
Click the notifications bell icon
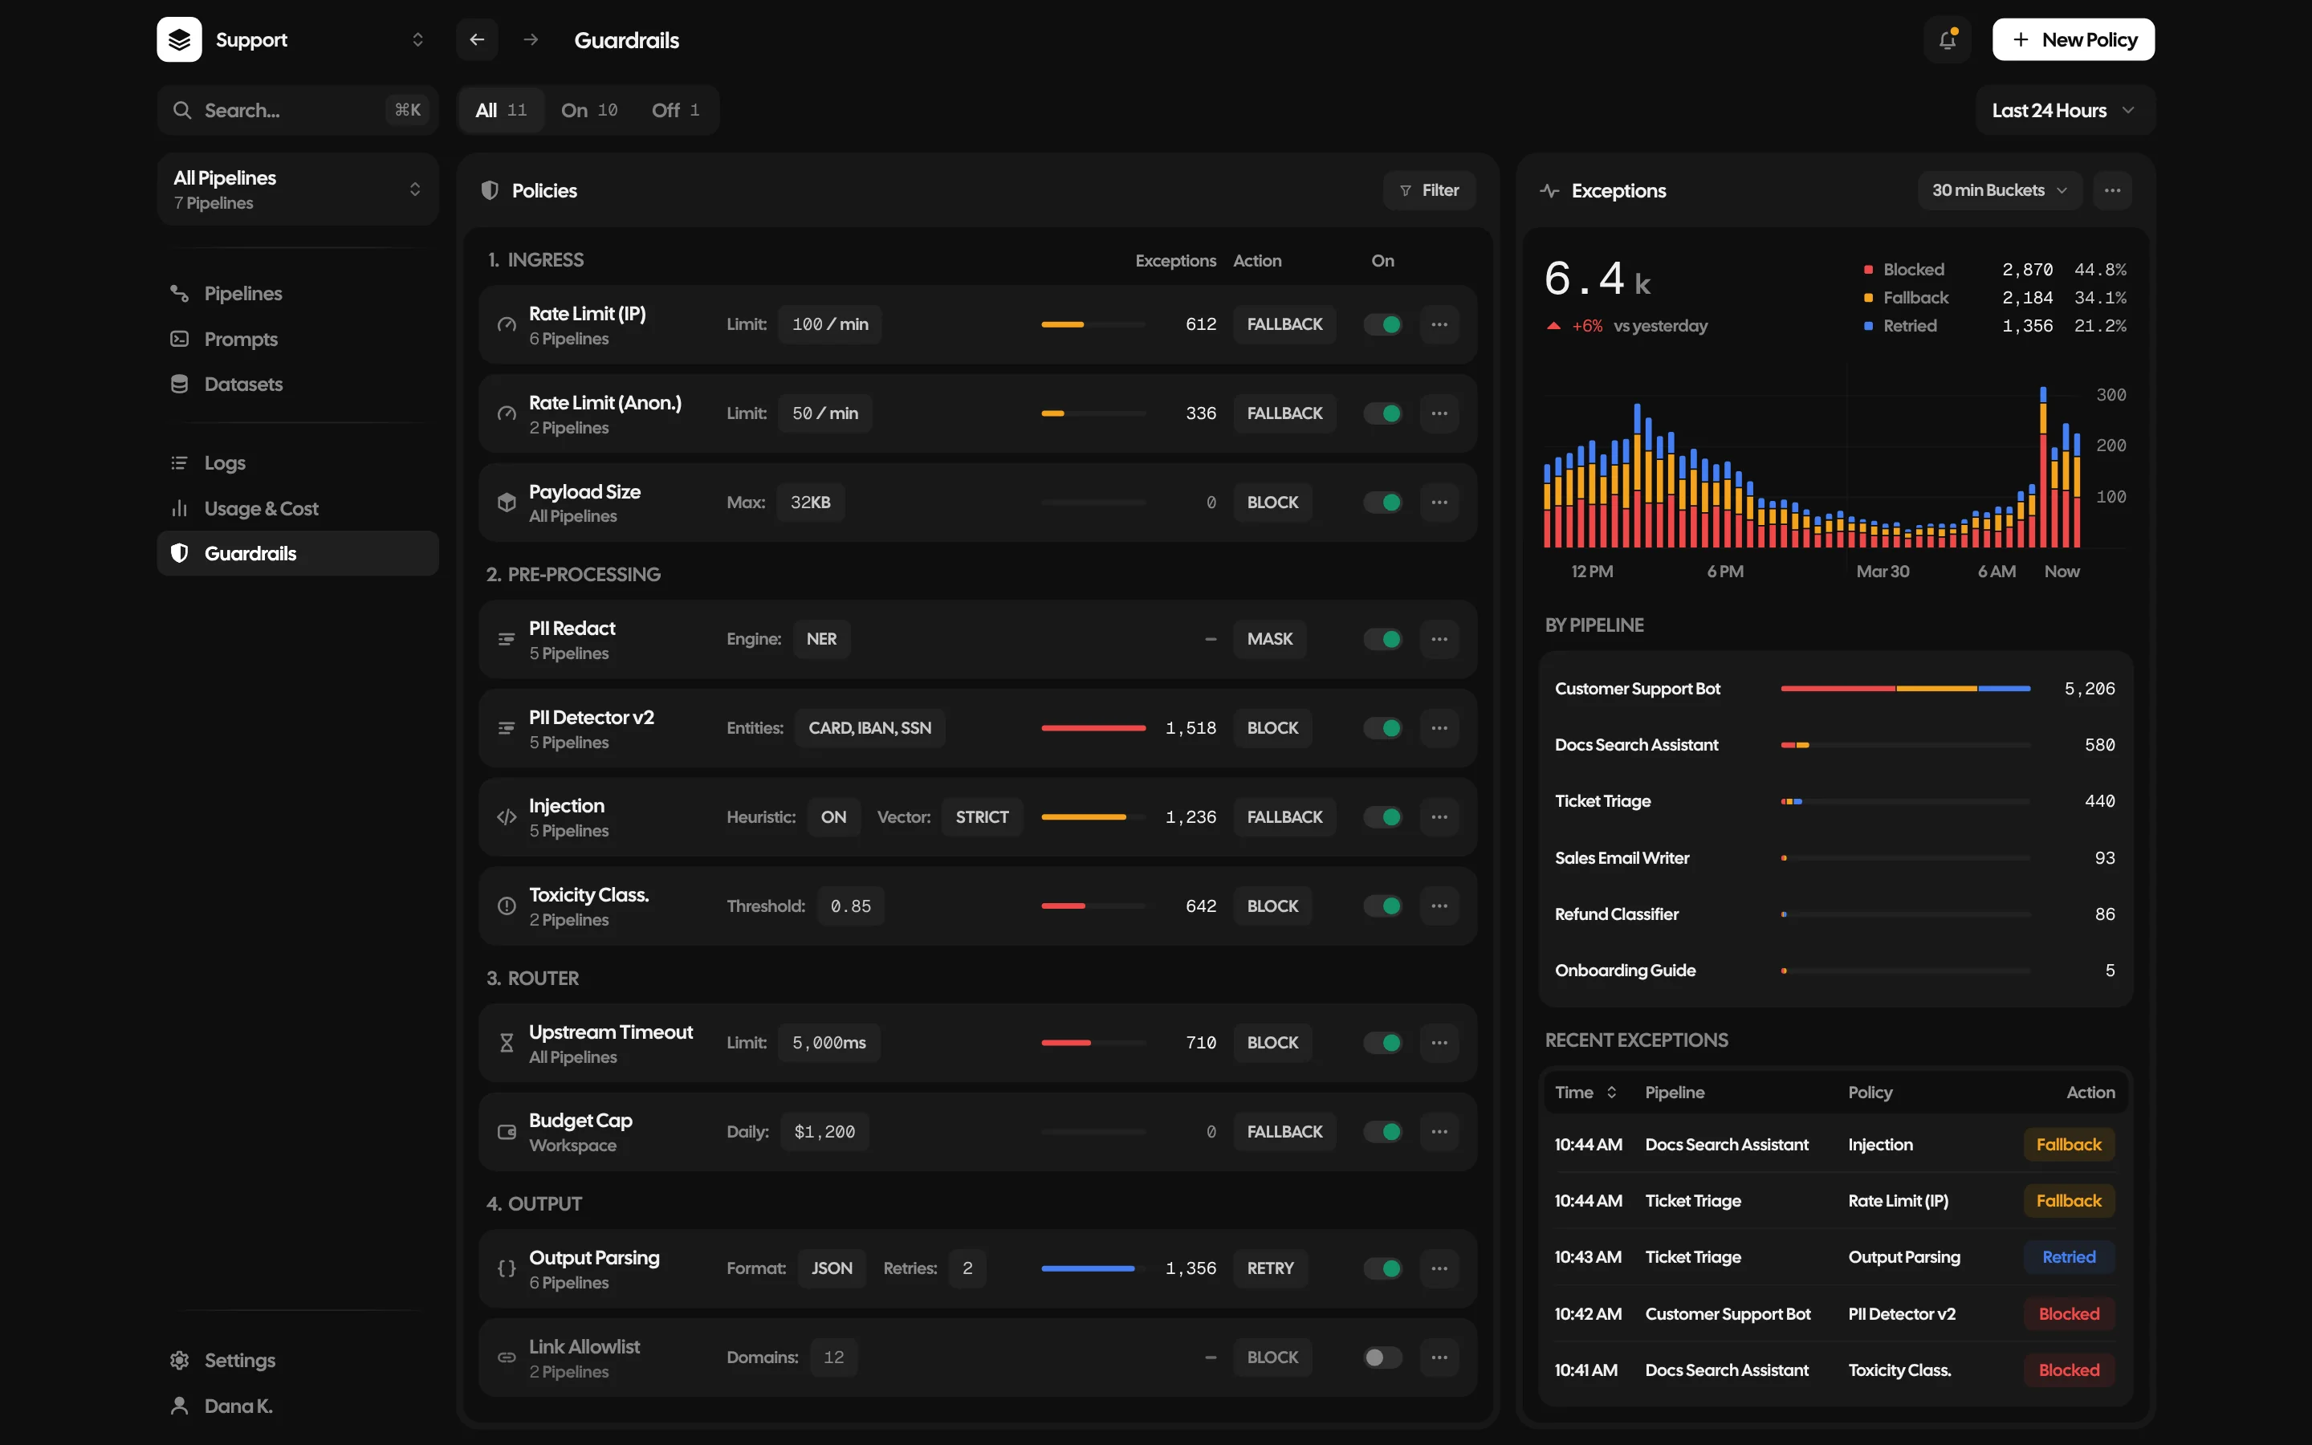pyautogui.click(x=1947, y=40)
